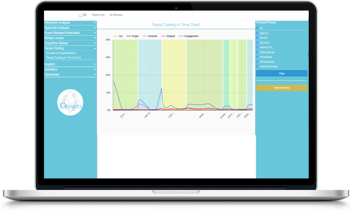This screenshot has height=213, width=352.
Task: Expand the Stress Levels section
Action: coord(70,38)
